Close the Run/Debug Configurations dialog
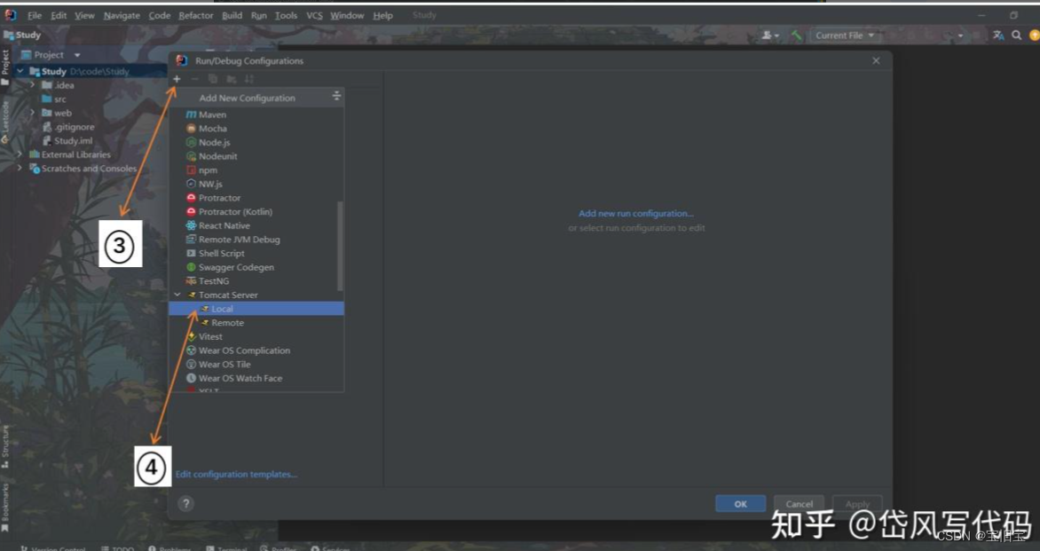The height and width of the screenshot is (551, 1040). click(876, 61)
